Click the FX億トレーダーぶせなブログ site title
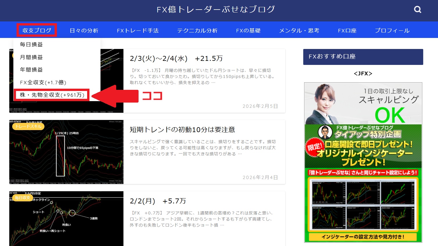 click(216, 10)
